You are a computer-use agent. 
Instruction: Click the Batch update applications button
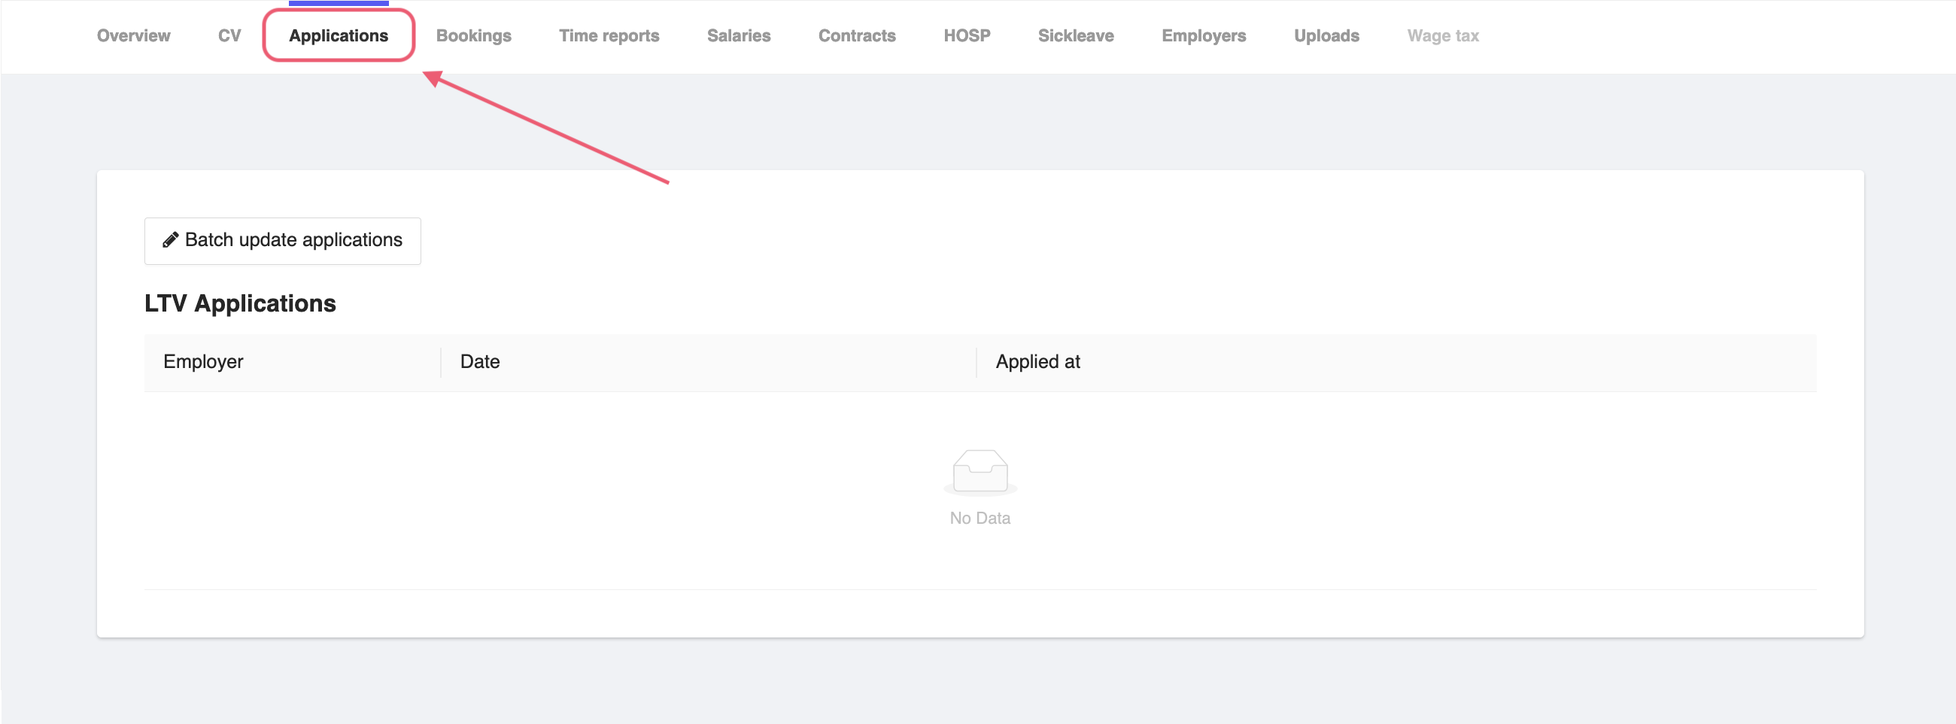point(281,240)
